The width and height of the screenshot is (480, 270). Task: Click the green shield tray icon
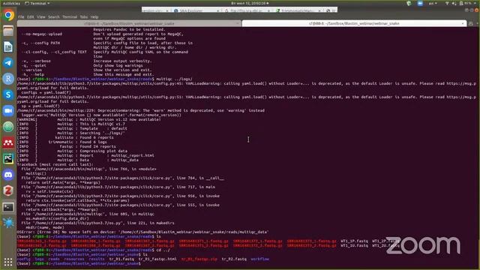pyautogui.click(x=409, y=3)
